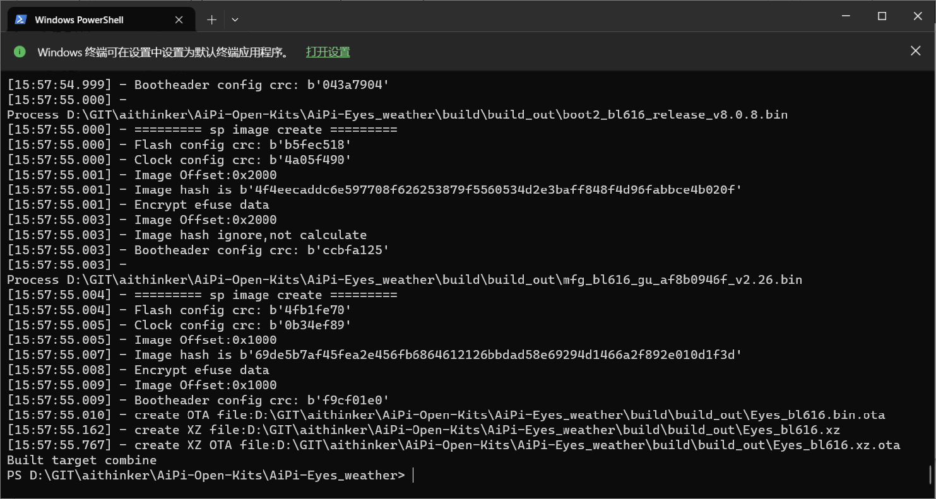The height and width of the screenshot is (499, 936).
Task: Minimize the terminal window
Action: pos(847,16)
